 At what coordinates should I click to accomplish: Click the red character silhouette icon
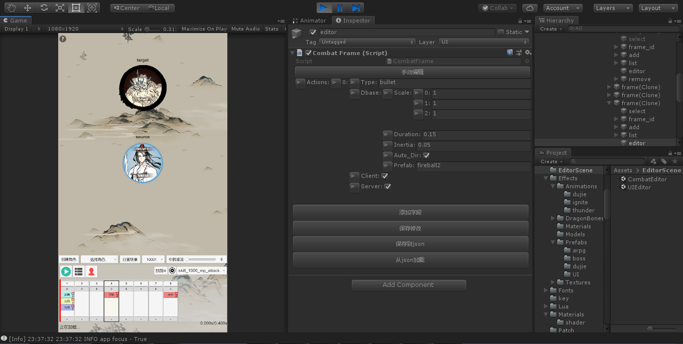tap(91, 271)
